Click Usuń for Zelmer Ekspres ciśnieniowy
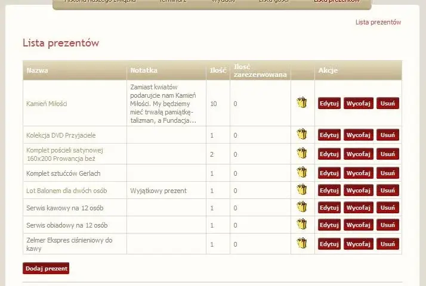Screen dimensions: 426x286 (x=388, y=244)
